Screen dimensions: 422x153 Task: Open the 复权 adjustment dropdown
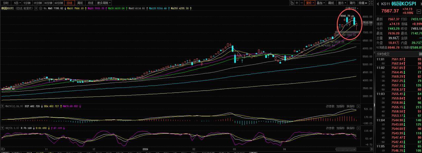point(309,3)
